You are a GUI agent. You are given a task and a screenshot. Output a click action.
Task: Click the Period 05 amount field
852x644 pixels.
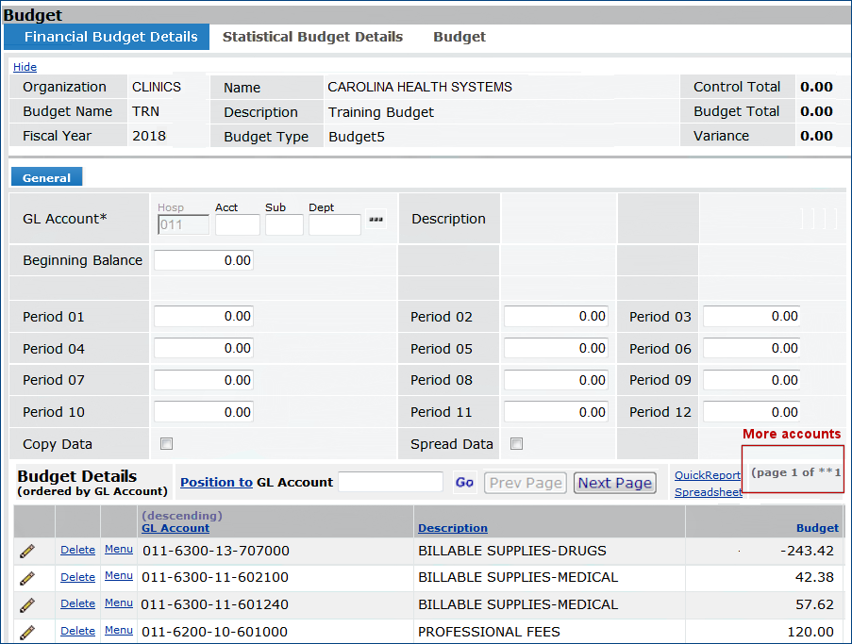[x=556, y=348]
